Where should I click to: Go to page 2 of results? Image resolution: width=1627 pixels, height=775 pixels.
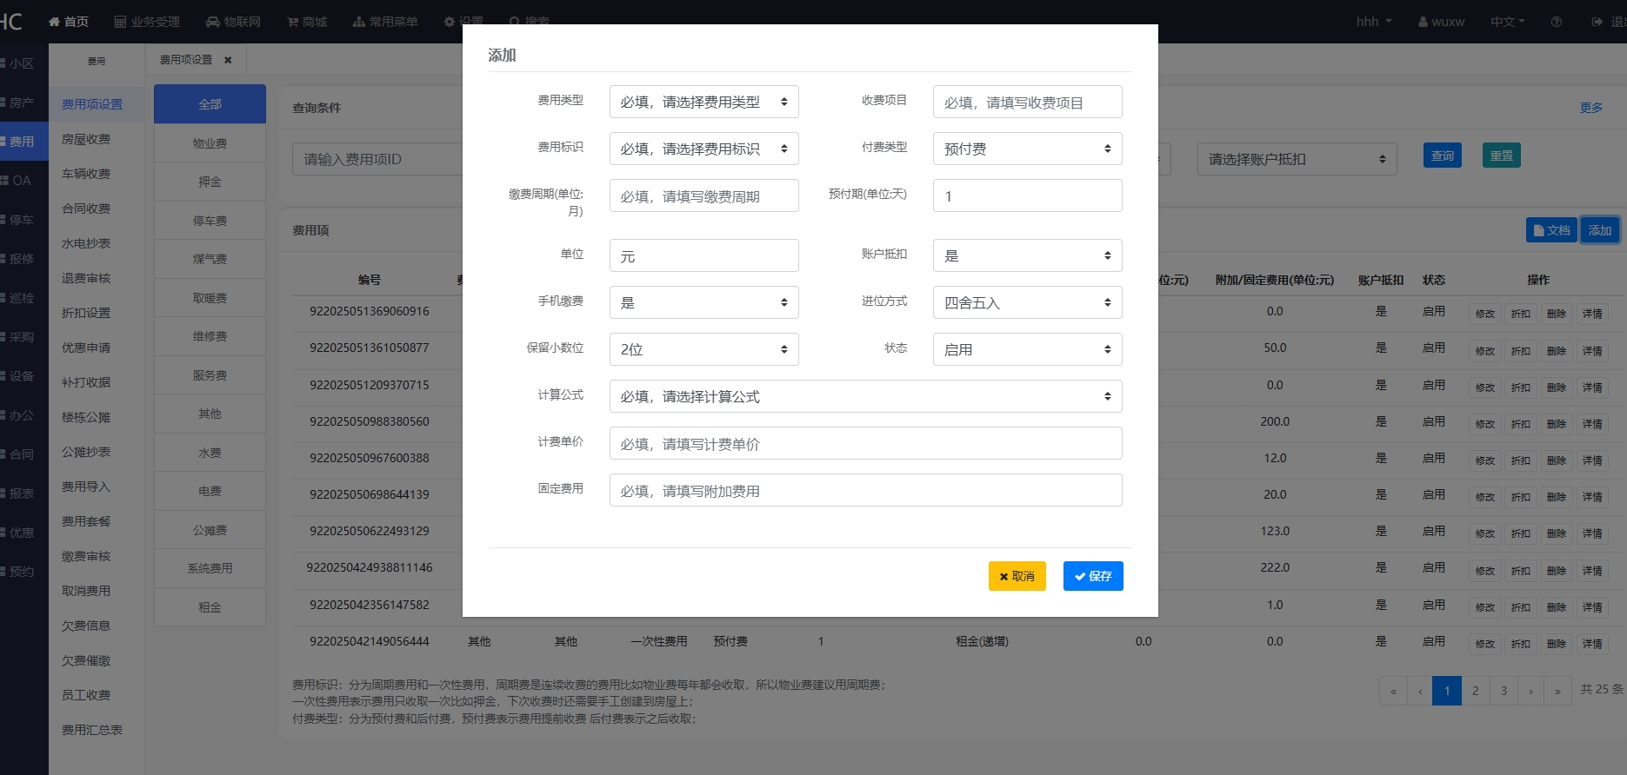tap(1475, 691)
